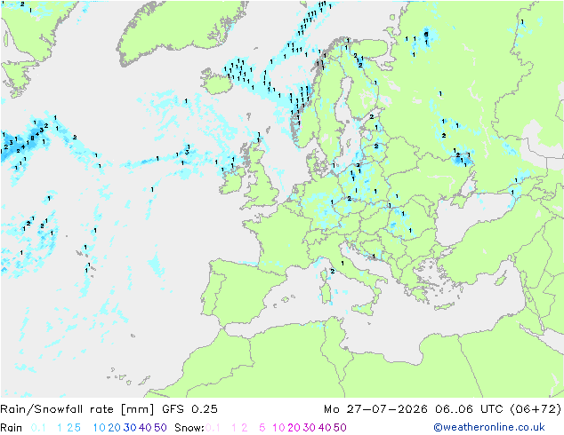Click the forecast date 'Mo 27-07-2026'
Viewport: 564px width, 435px height.
click(375, 409)
